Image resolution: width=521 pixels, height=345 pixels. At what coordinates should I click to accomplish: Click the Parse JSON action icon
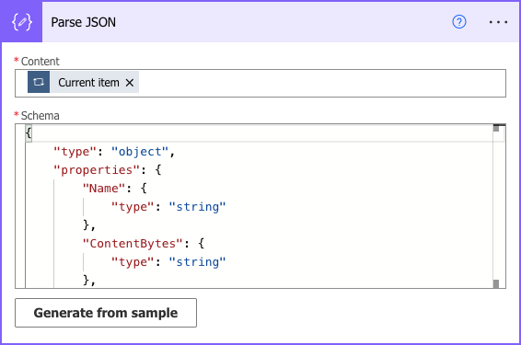point(21,22)
